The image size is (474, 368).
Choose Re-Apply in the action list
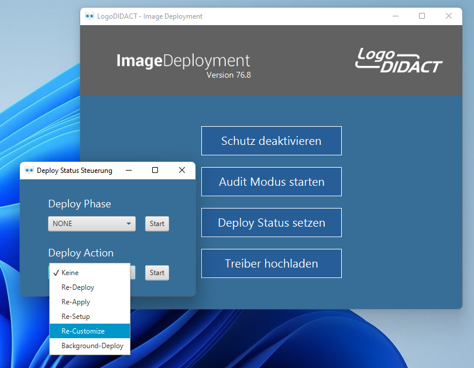tap(90, 301)
